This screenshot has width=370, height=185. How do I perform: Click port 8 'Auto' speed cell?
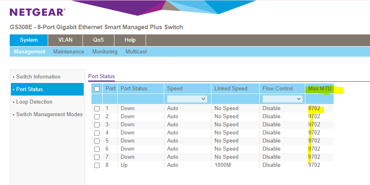point(173,165)
